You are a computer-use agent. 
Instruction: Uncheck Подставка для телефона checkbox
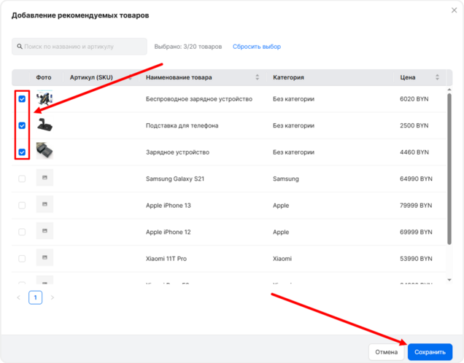point(22,125)
